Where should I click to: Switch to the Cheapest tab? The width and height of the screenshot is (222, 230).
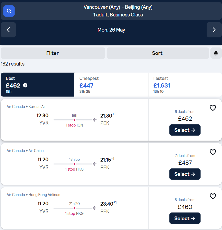[111, 85]
